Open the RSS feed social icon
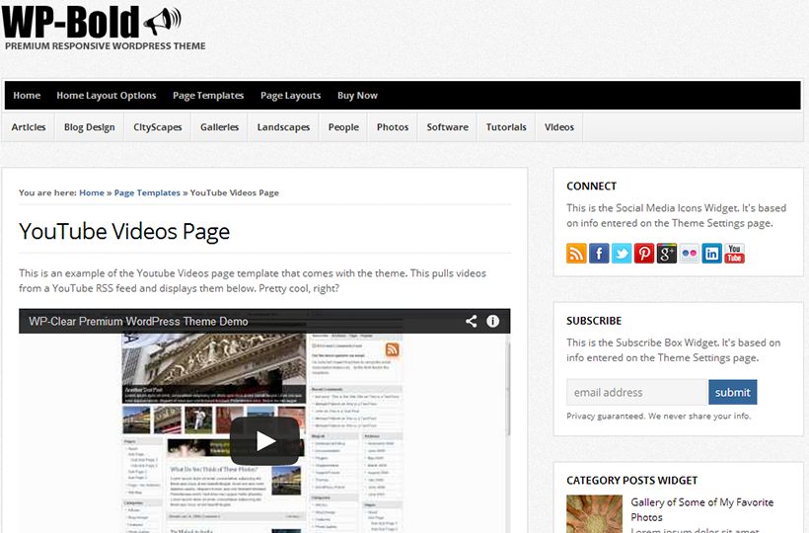This screenshot has height=533, width=809. coord(576,254)
